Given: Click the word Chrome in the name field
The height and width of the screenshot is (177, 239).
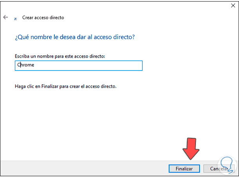Looking at the screenshot, I should coord(26,65).
